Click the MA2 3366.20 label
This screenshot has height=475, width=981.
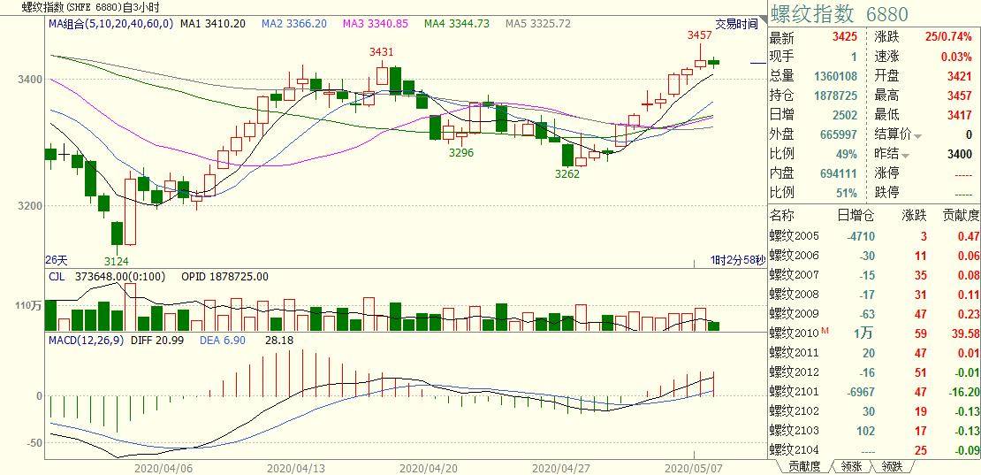tap(294, 24)
